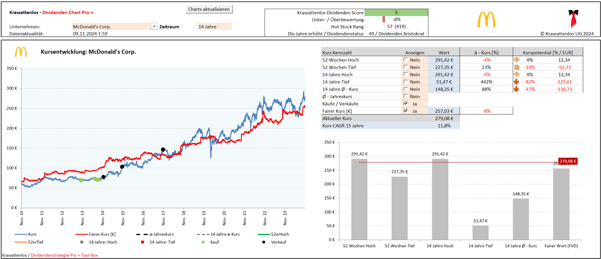Image resolution: width=601 pixels, height=259 pixels.
Task: Click the Kurspotential [% / EUR] header
Action: click(x=548, y=53)
